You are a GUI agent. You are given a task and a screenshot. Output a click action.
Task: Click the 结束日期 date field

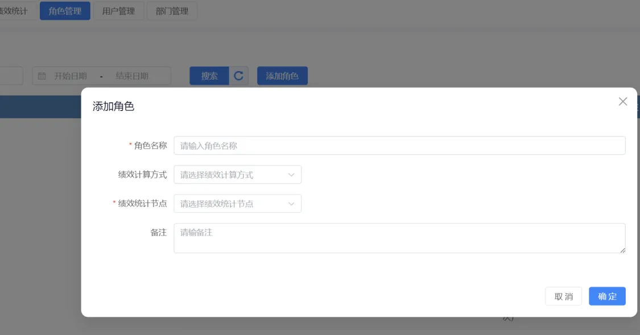click(x=132, y=76)
